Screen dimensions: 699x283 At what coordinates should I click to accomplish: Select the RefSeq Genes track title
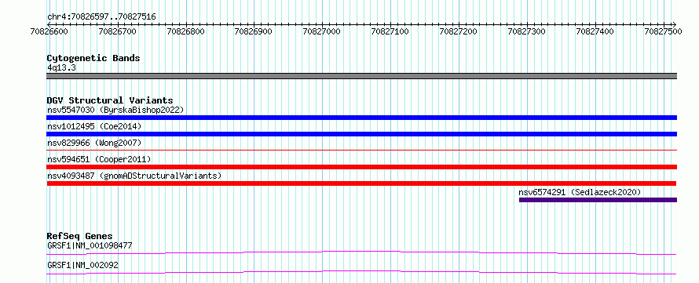pyautogui.click(x=79, y=236)
